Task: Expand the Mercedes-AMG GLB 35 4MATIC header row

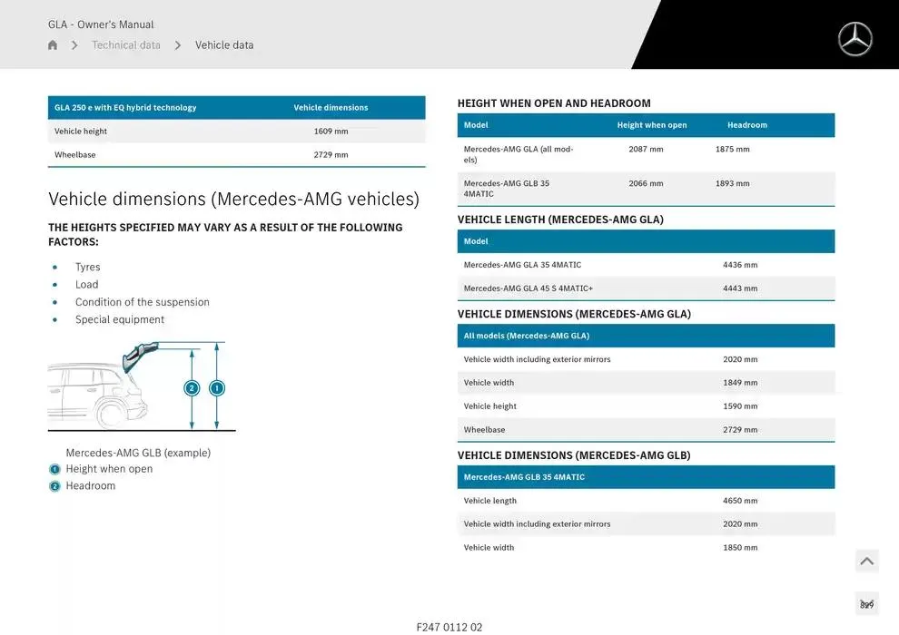Action: 646,476
